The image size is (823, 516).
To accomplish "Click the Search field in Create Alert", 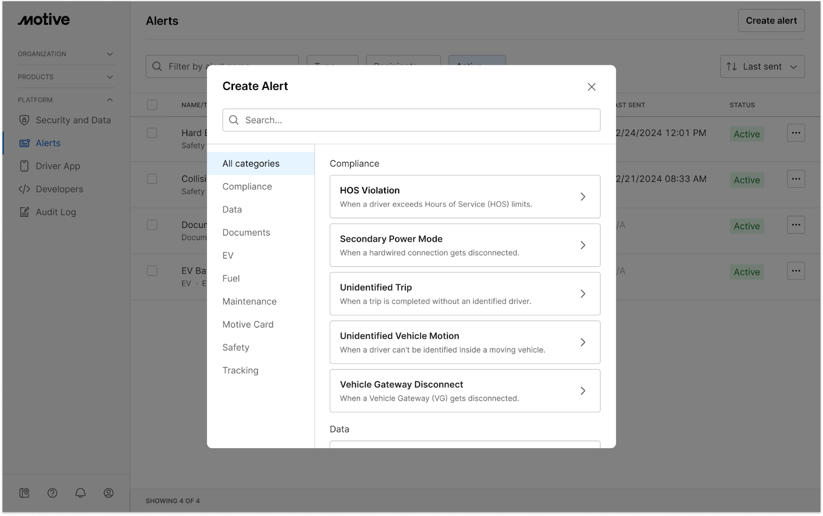I will click(411, 120).
